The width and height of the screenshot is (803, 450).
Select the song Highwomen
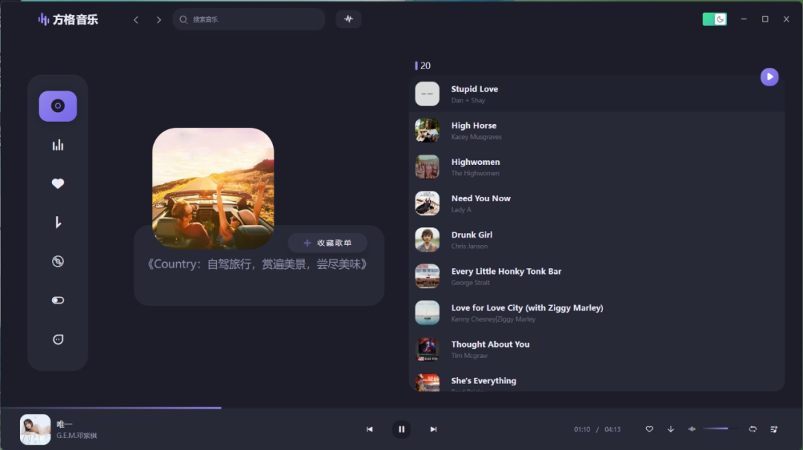pos(596,166)
